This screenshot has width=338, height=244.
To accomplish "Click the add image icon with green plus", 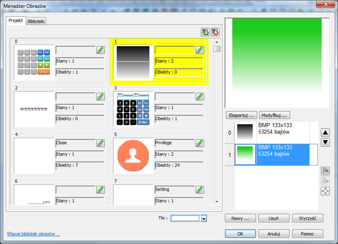I will [x=205, y=32].
